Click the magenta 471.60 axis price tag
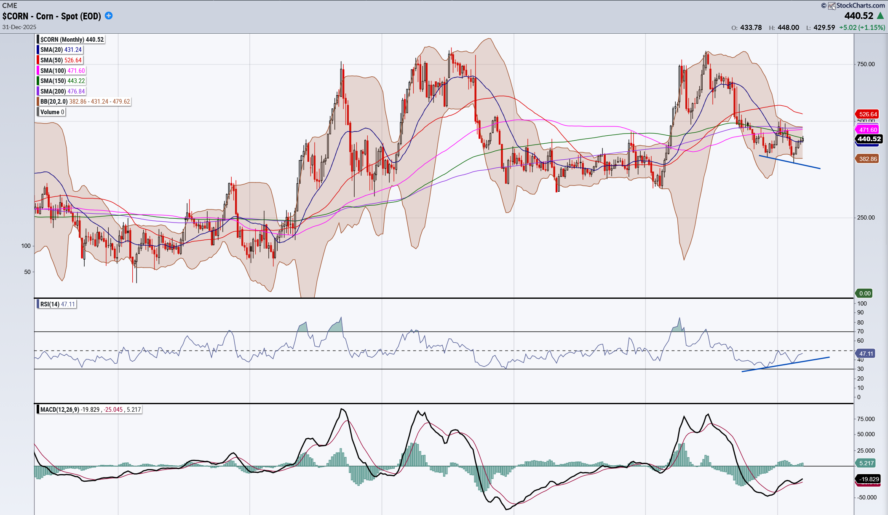The image size is (888, 515). click(868, 130)
